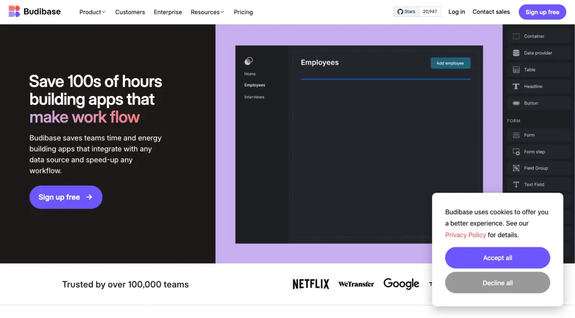The height and width of the screenshot is (318, 575).
Task: Click the FORM section header
Action: click(x=514, y=121)
